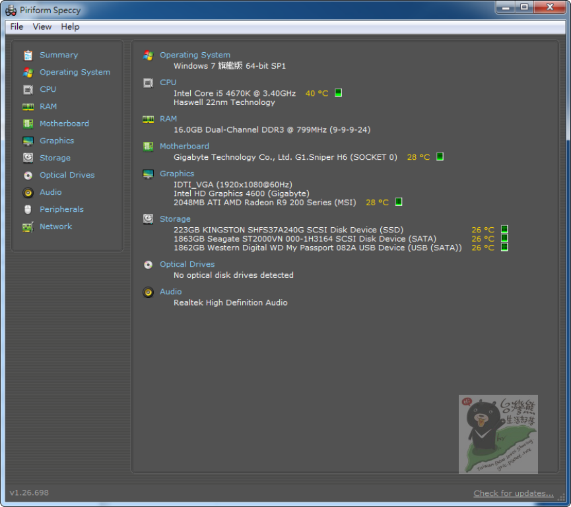Click the Motherboard 28 °C temperature value
571x507 pixels.
point(419,157)
